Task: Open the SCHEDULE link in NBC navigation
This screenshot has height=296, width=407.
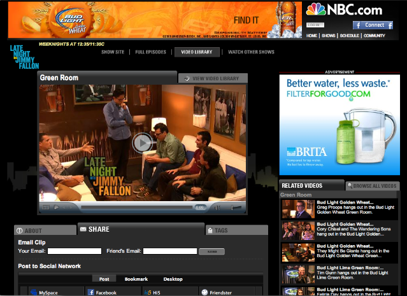Action: point(350,36)
